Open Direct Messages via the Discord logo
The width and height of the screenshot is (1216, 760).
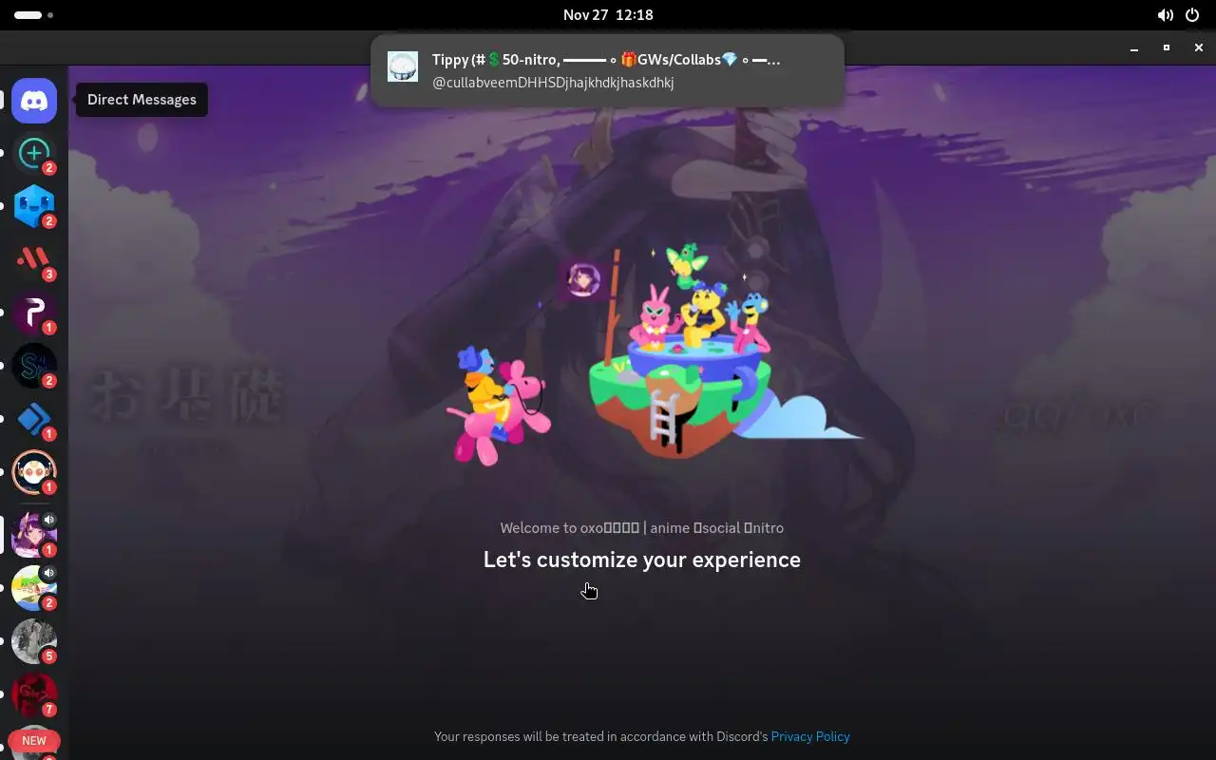(x=34, y=100)
